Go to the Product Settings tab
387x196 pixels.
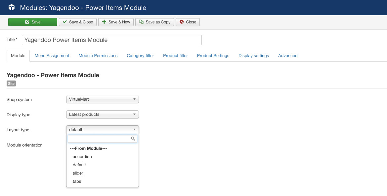[213, 56]
